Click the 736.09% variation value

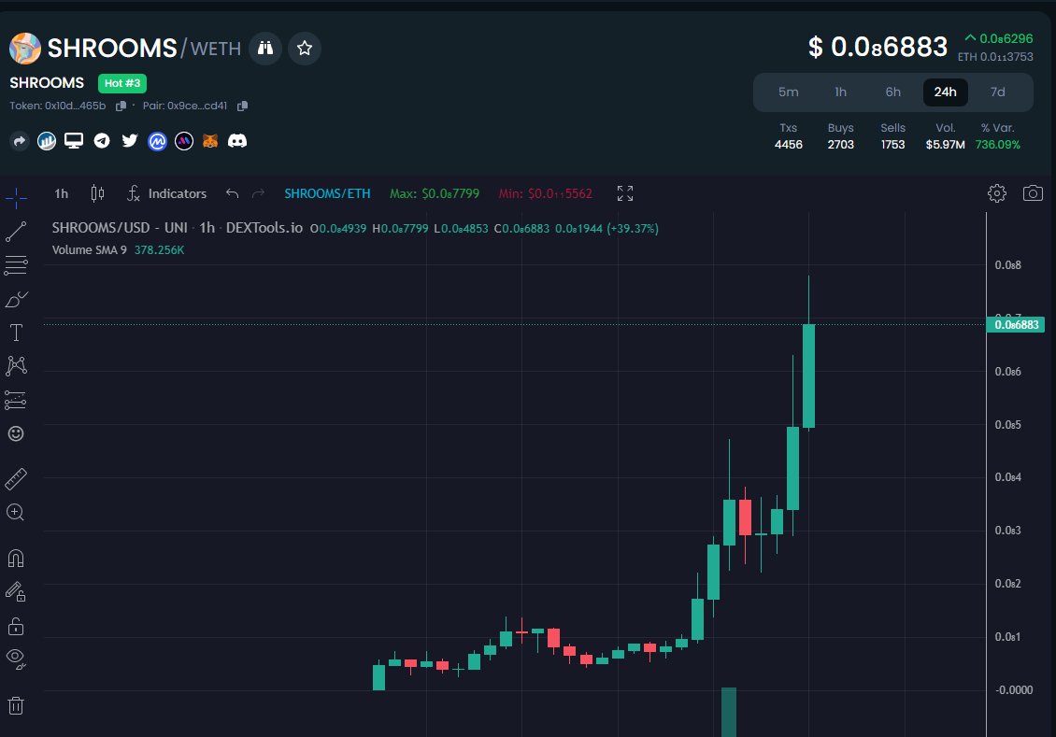pos(997,145)
